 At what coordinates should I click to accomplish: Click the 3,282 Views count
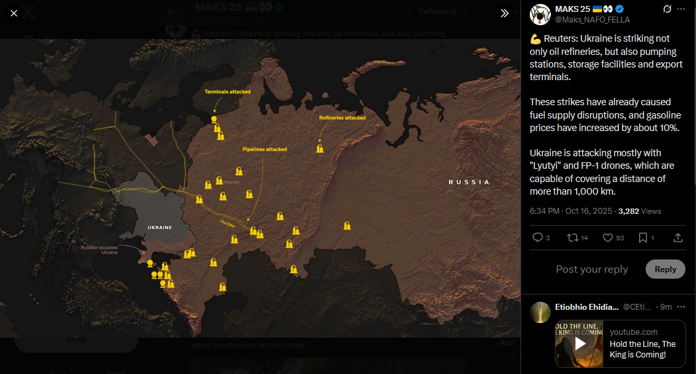tap(639, 211)
